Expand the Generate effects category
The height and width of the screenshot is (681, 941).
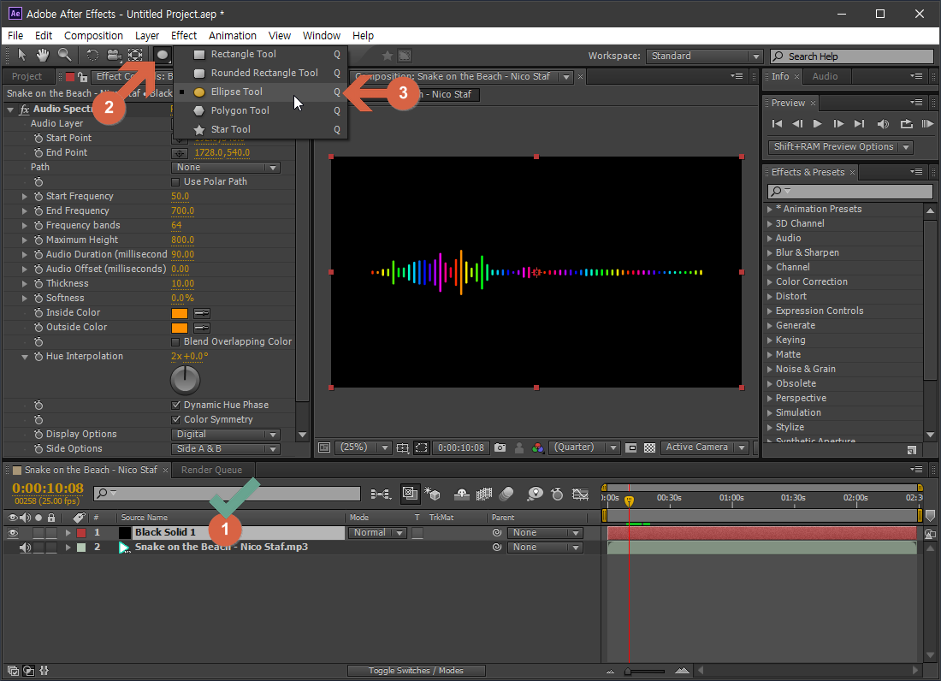coord(770,325)
